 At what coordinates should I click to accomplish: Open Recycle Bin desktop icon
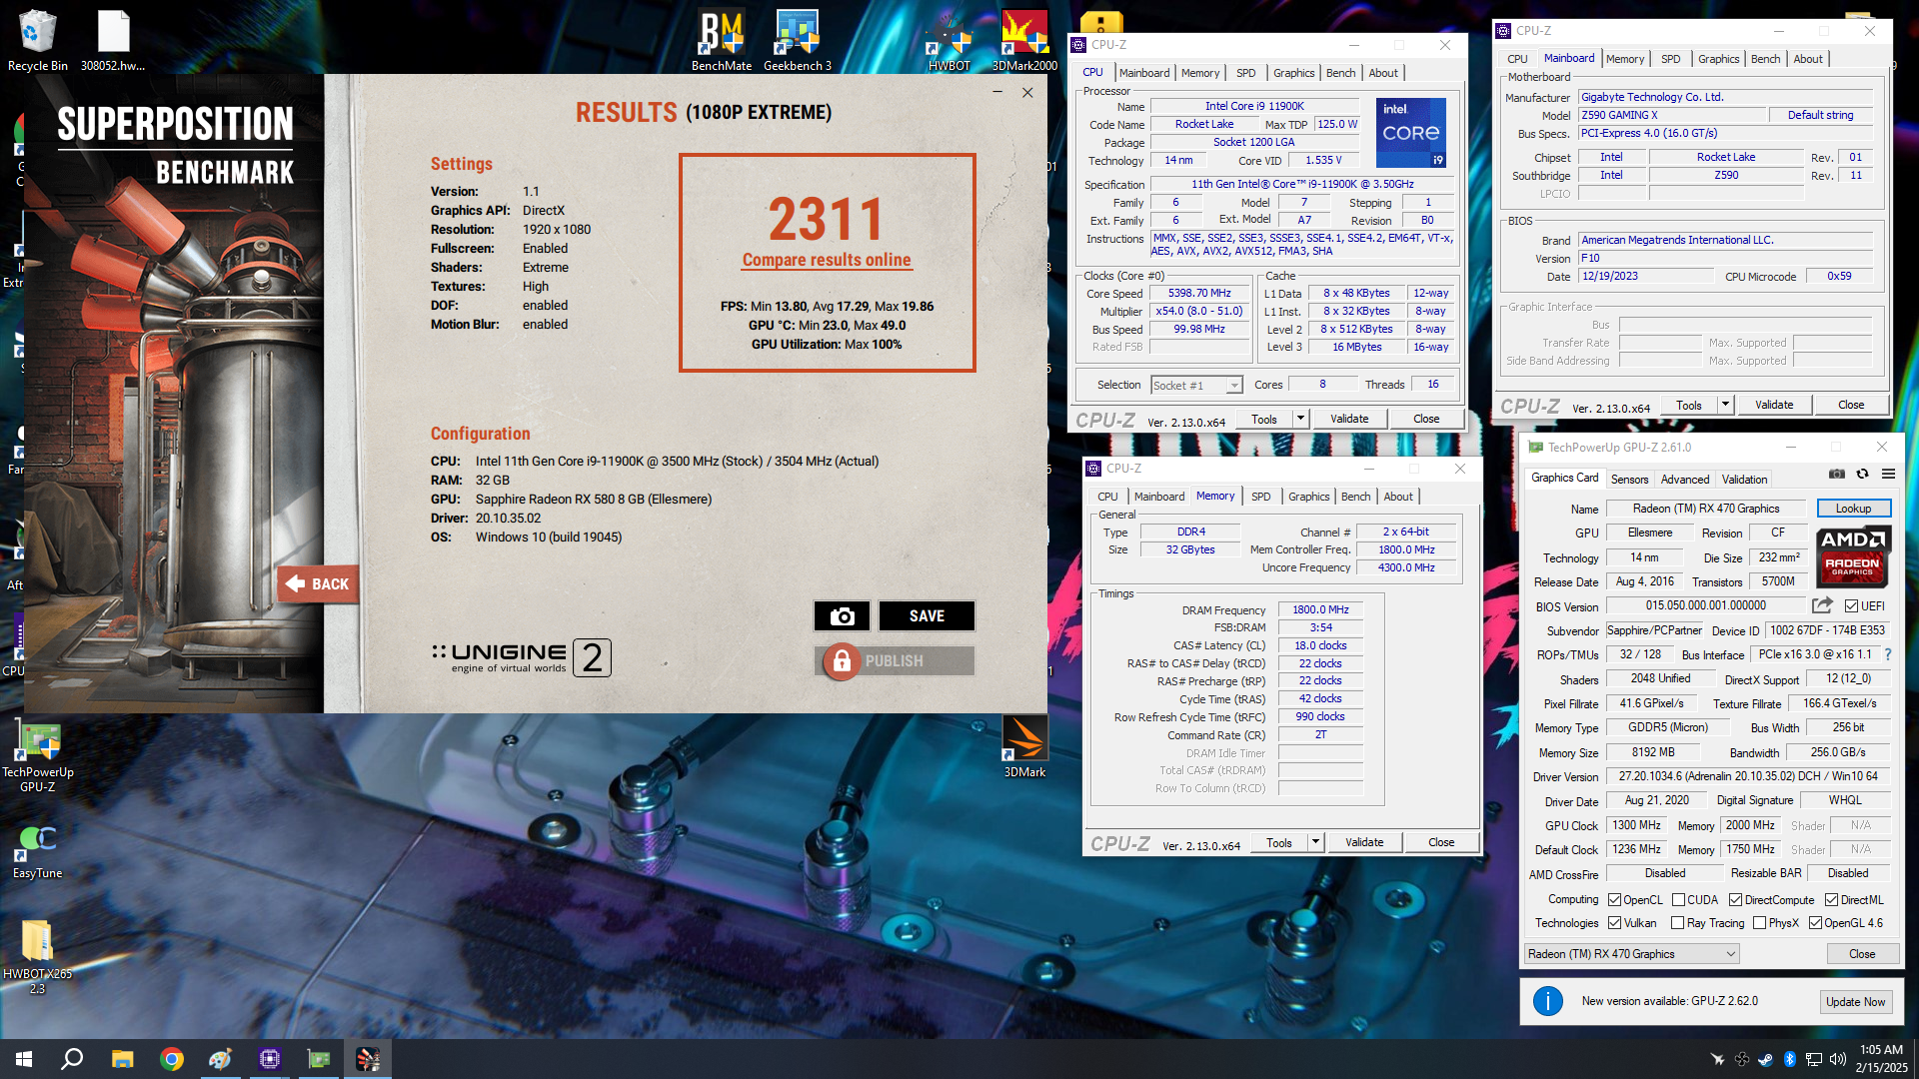click(x=37, y=41)
